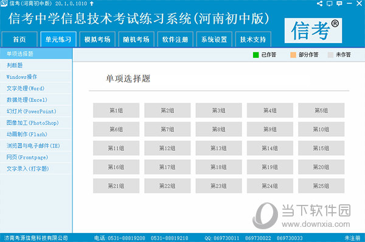365x242 pixels.
Task: Open question group 第16组
Action: coord(116,167)
